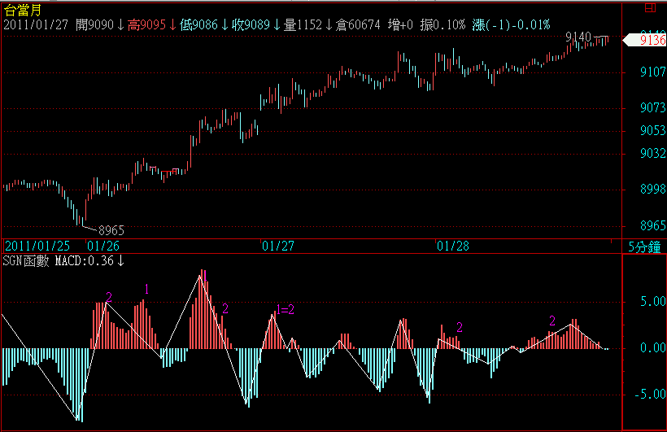Click the 01/28 date marker
This screenshot has height=432, width=667.
click(453, 245)
